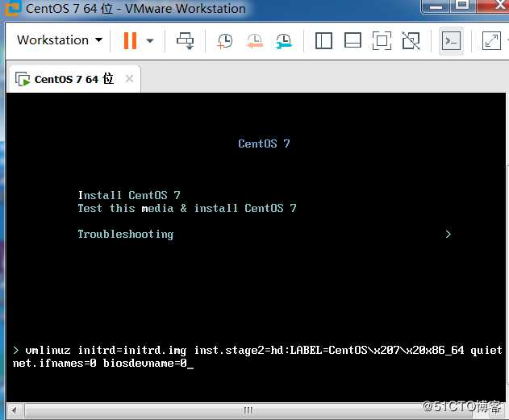Maximize the VMware Workstation window
This screenshot has height=420, width=509.
point(462,6)
